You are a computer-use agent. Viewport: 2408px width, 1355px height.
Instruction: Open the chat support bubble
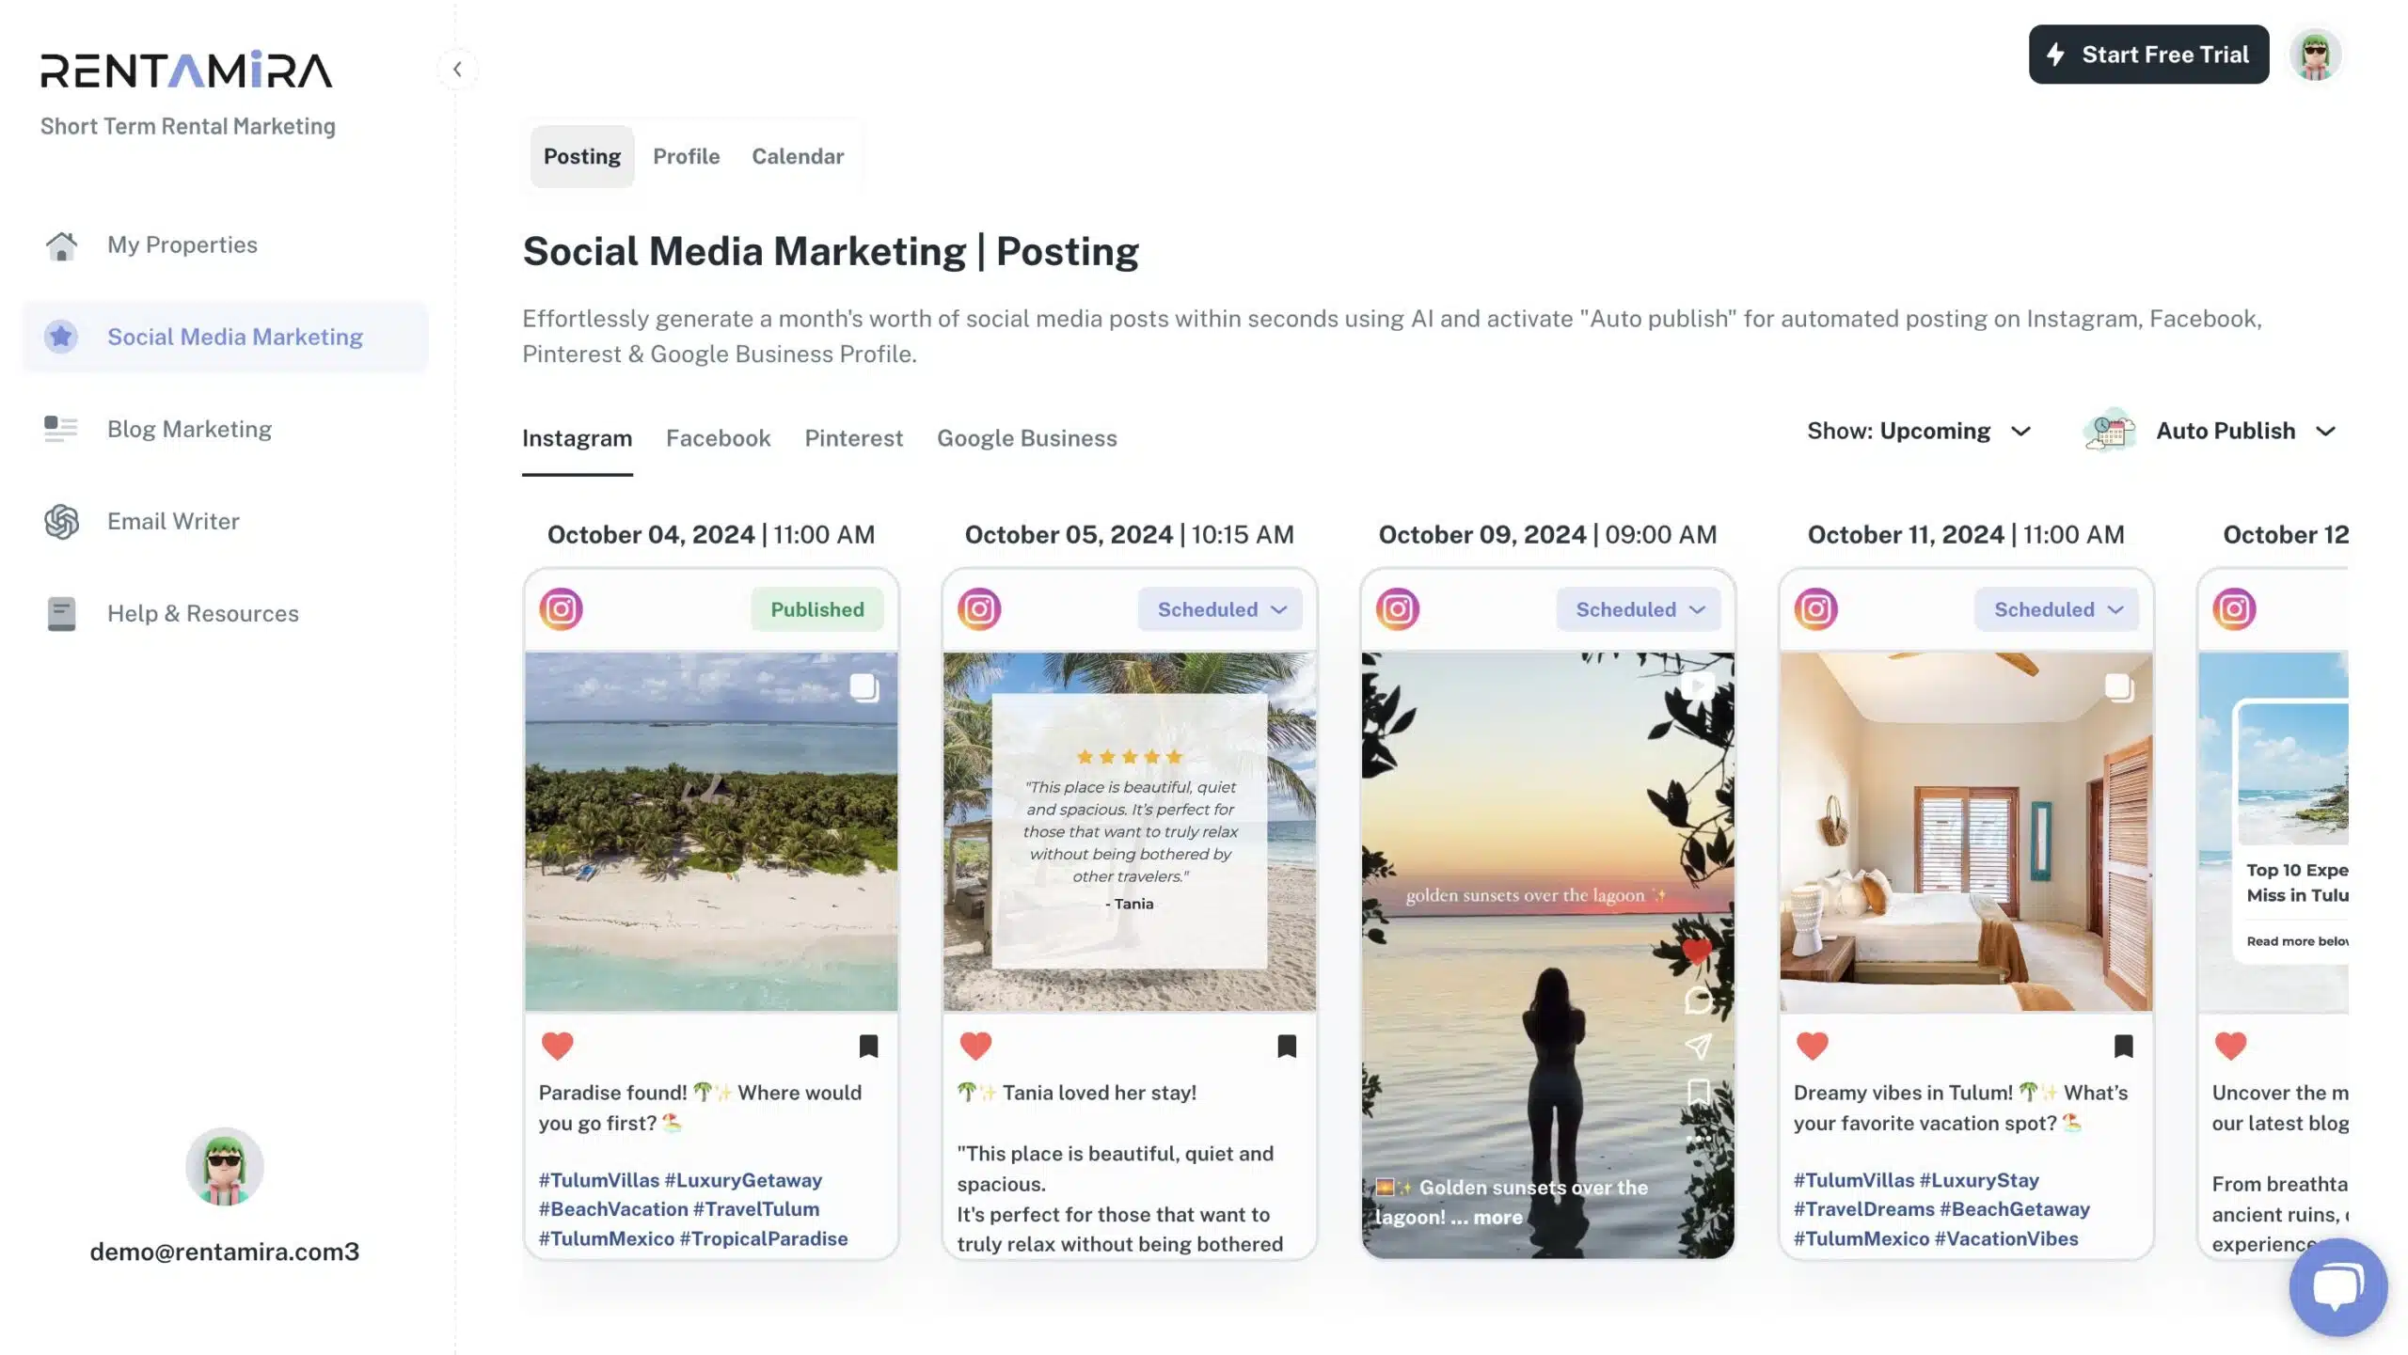[x=2337, y=1286]
